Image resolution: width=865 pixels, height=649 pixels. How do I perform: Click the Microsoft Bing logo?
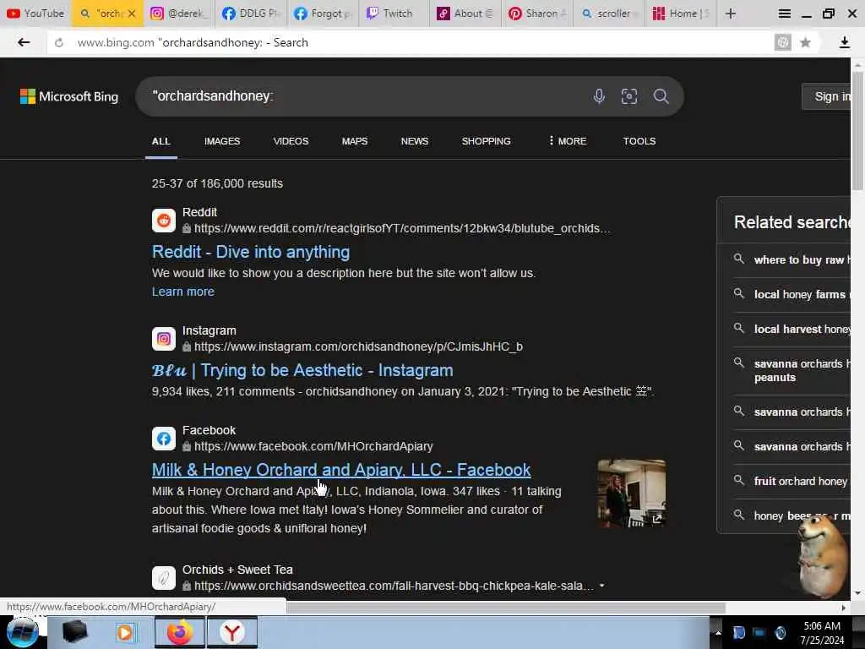point(69,96)
